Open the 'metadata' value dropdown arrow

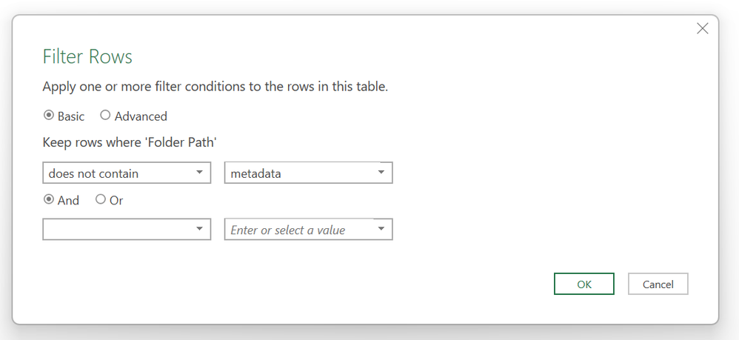(381, 173)
